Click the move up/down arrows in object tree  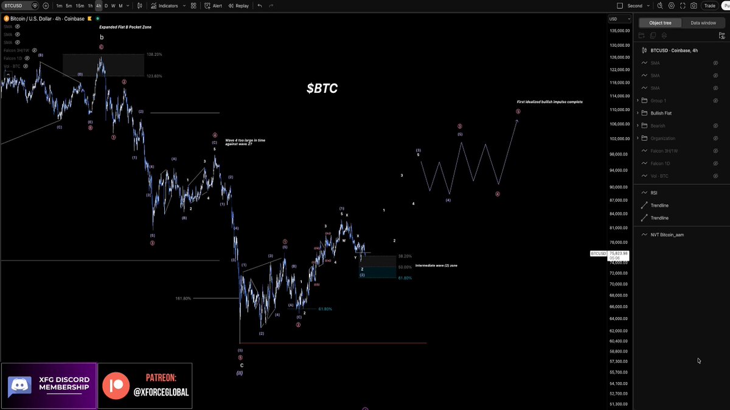(664, 36)
